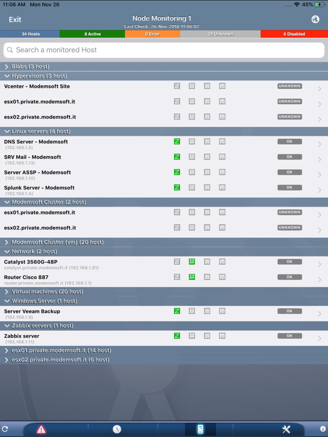Image resolution: width=328 pixels, height=437 pixels.
Task: Tap the Exit button
Action: pyautogui.click(x=15, y=19)
